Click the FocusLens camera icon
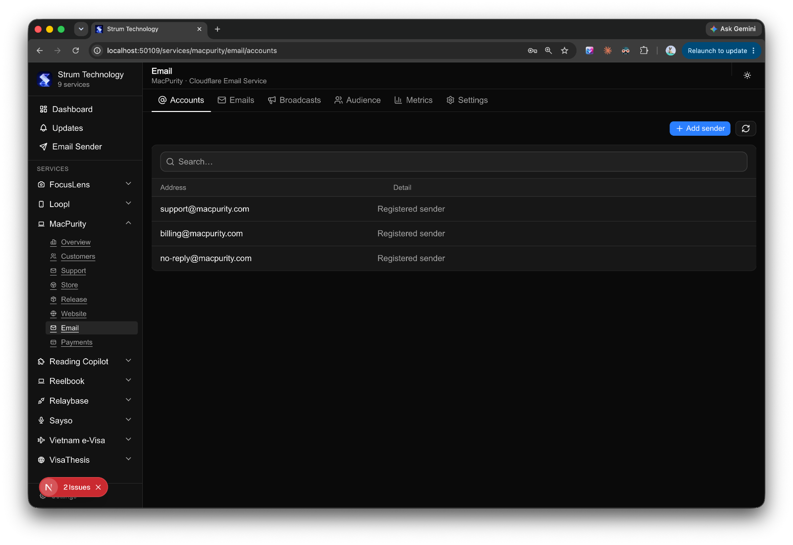The width and height of the screenshot is (793, 545). pos(41,184)
